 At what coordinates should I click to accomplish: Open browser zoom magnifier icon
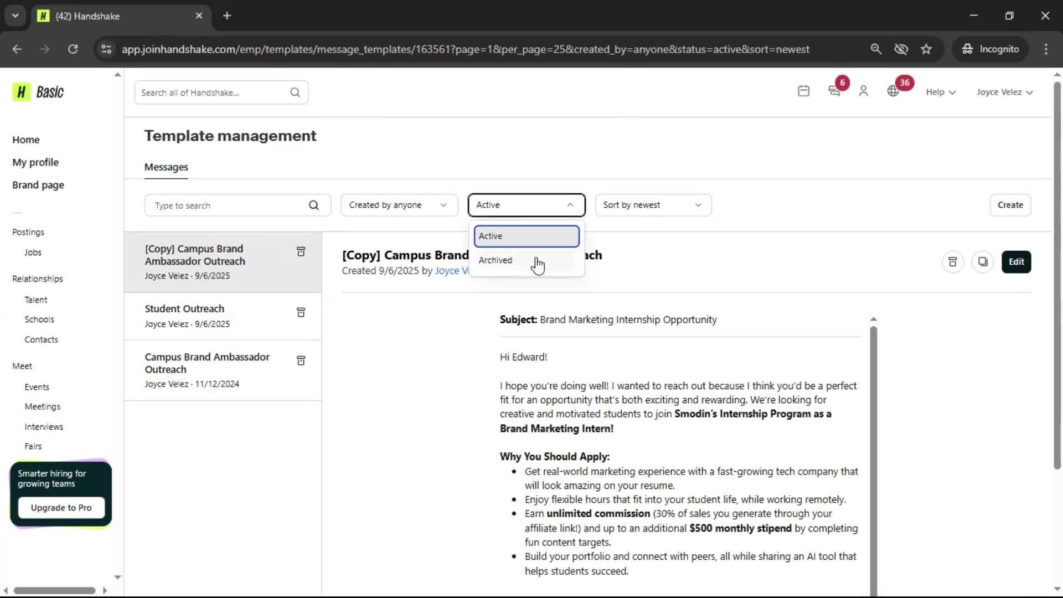pos(875,49)
